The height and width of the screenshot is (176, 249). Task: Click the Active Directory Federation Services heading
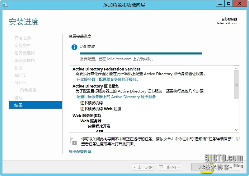coord(106,69)
